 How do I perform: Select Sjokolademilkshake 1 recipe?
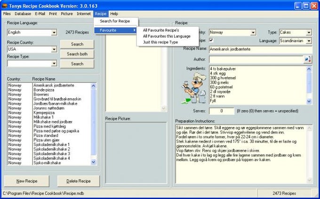coord(52,144)
